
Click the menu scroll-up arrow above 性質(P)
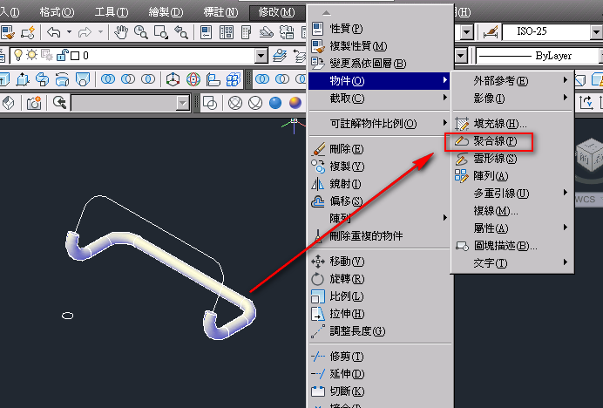[x=327, y=13]
